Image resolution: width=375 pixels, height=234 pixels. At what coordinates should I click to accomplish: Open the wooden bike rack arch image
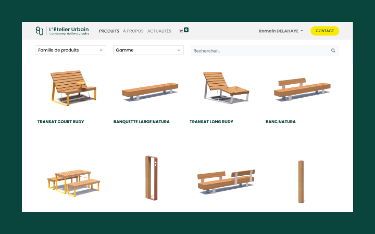pyautogui.click(x=152, y=178)
